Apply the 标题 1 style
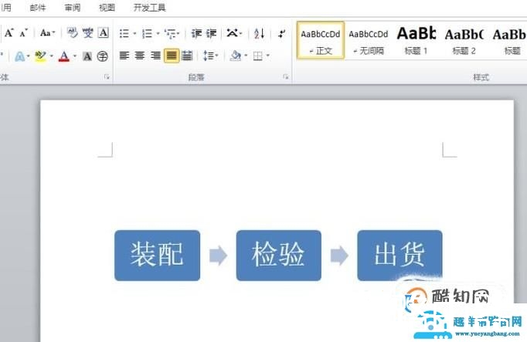Screen dimensions: 527x342 click(416, 40)
